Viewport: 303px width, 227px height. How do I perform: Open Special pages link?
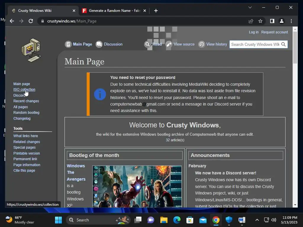(25, 147)
